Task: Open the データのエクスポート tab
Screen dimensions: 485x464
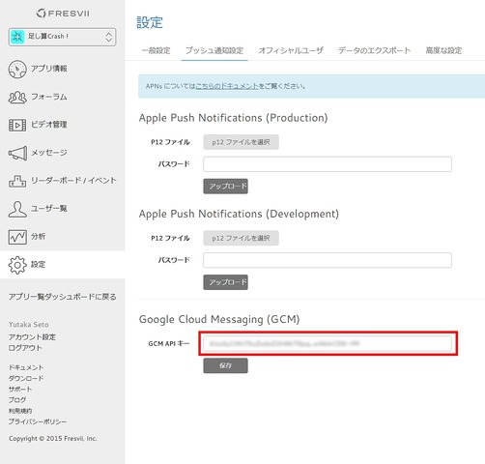Action: point(375,50)
